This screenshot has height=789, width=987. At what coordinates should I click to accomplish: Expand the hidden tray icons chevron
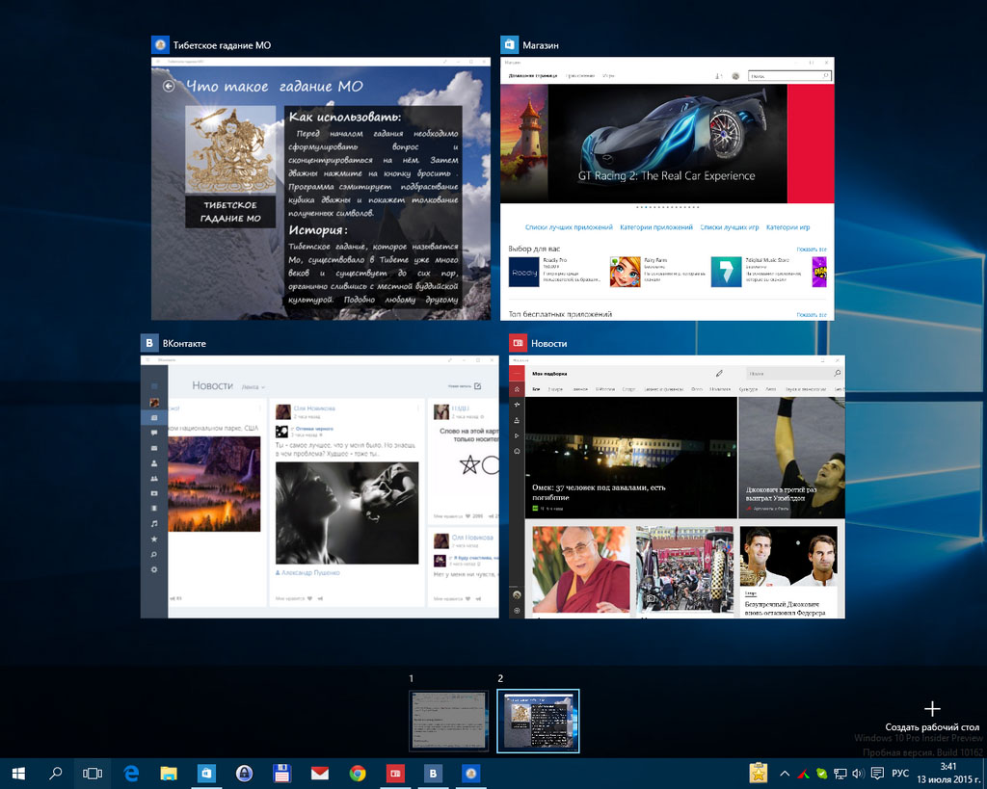coord(785,774)
